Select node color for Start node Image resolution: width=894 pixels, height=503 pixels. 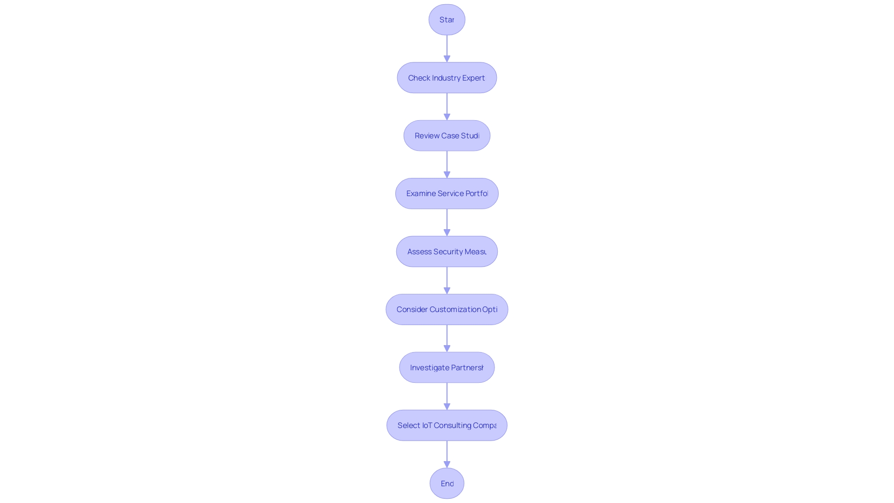tap(447, 19)
